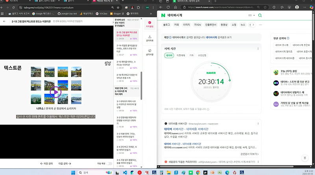Expand hidden bookmarks with double chevron
Screen dimensions: 315x175
click(x=151, y=14)
